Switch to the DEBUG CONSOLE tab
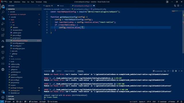The width and height of the screenshot is (184, 103). pyautogui.click(x=69, y=71)
